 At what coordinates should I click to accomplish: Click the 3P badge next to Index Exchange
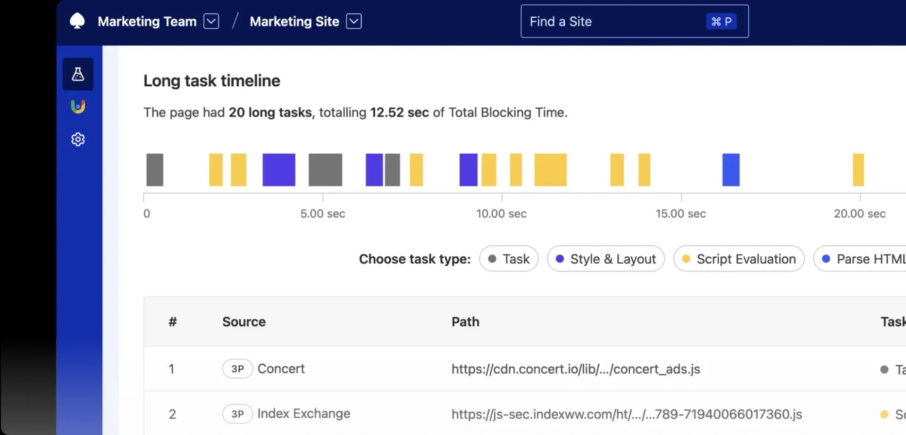[237, 414]
